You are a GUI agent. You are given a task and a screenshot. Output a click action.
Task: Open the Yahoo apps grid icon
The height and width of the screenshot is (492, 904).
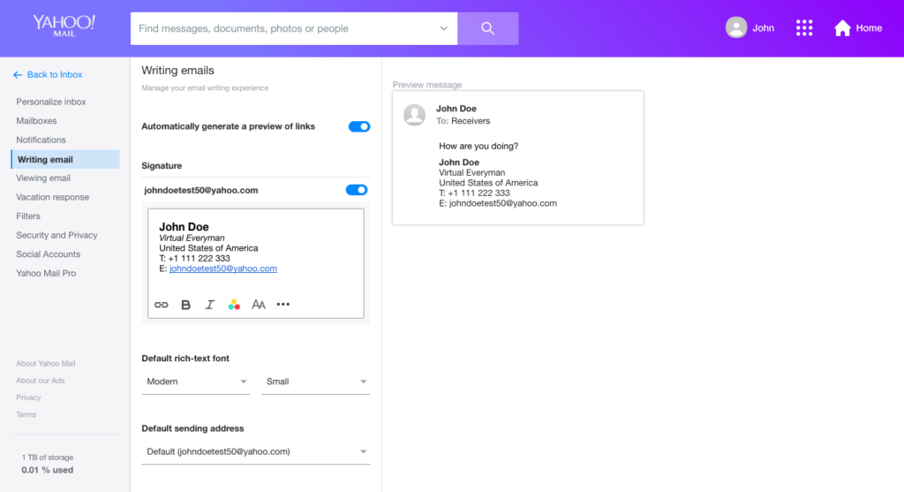click(x=803, y=28)
